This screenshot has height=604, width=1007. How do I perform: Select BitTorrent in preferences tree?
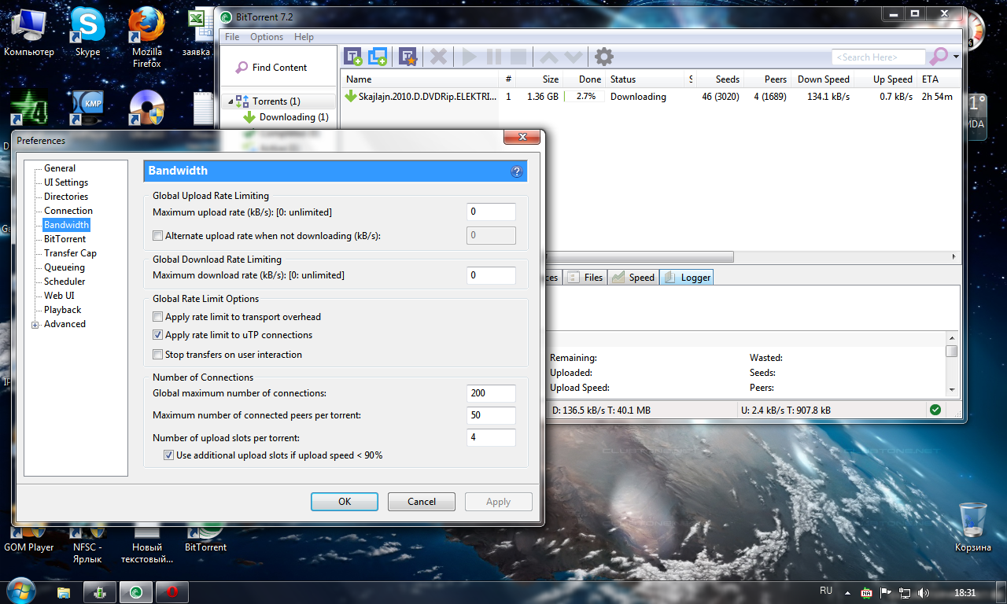pos(65,239)
